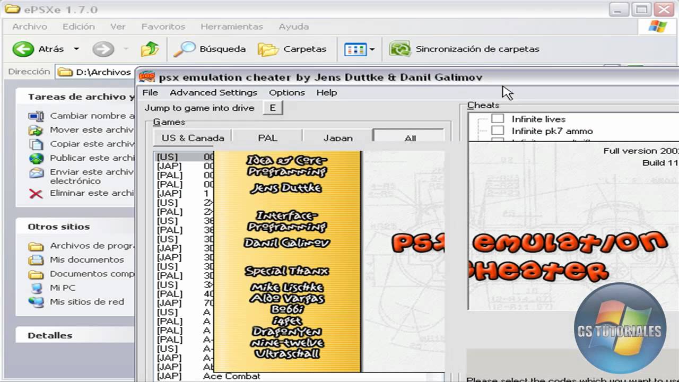Switch to the Japan games tab

pos(338,138)
